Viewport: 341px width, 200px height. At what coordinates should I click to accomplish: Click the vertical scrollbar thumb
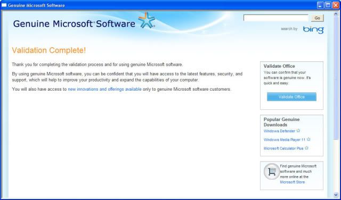click(x=336, y=78)
